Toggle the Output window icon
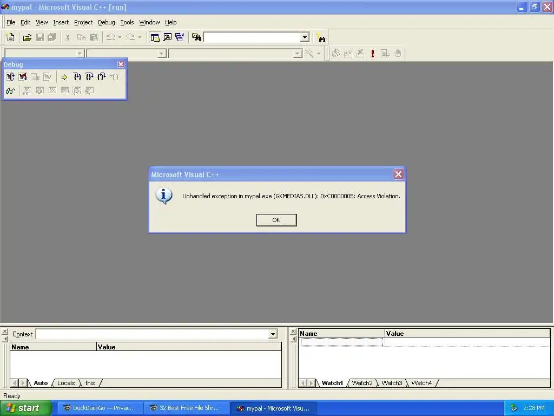Viewport: 554px width, 416px height. (x=168, y=37)
